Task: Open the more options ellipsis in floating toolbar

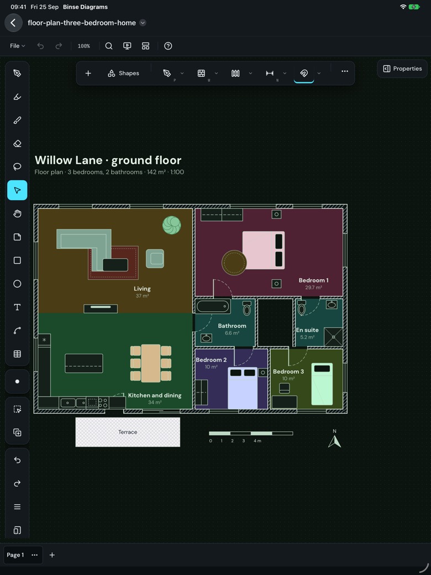Action: [344, 71]
